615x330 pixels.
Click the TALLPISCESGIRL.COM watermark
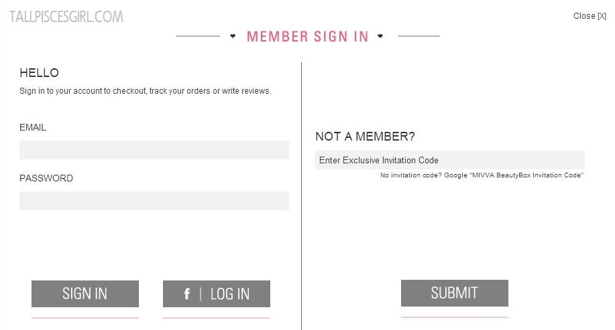(x=66, y=17)
